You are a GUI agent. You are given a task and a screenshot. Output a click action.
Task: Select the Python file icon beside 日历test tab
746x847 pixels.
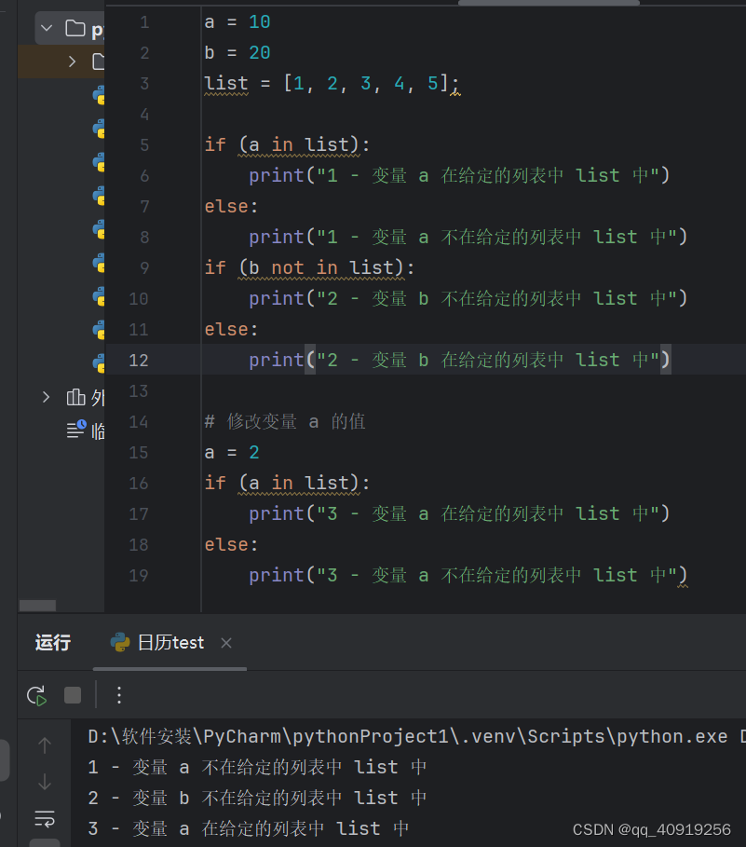(x=121, y=642)
